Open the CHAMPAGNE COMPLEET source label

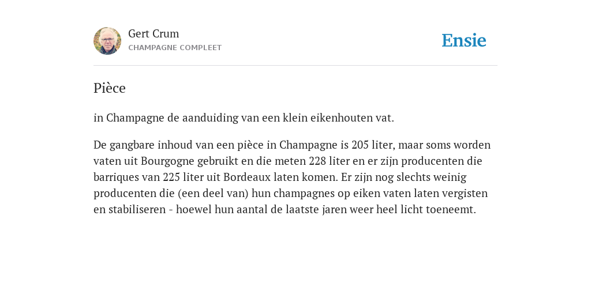pos(175,48)
